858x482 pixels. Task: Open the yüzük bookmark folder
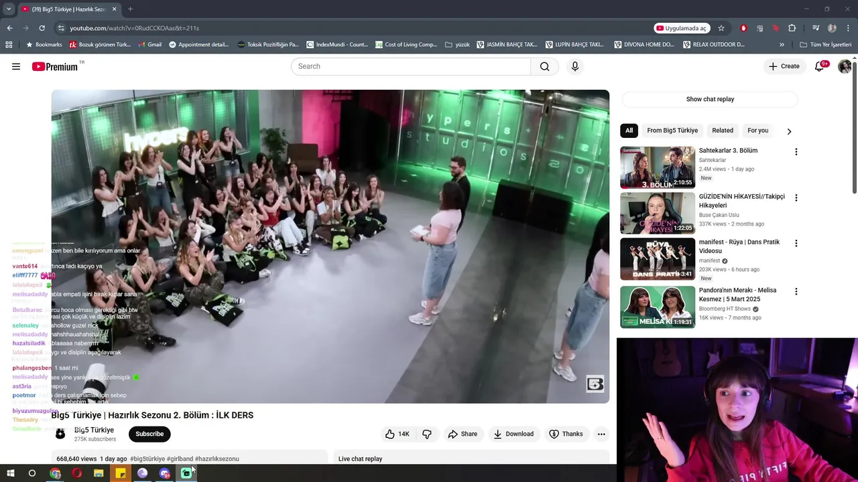tap(458, 45)
